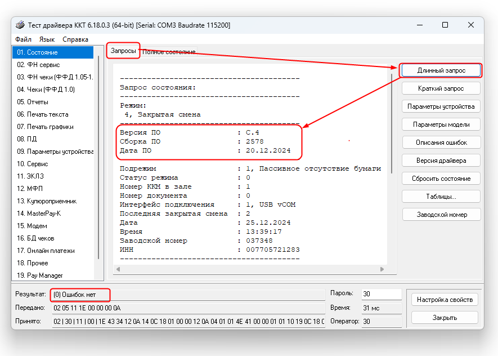The image size is (498, 356).
Task: Click the printer icon in title bar
Action: (20, 25)
